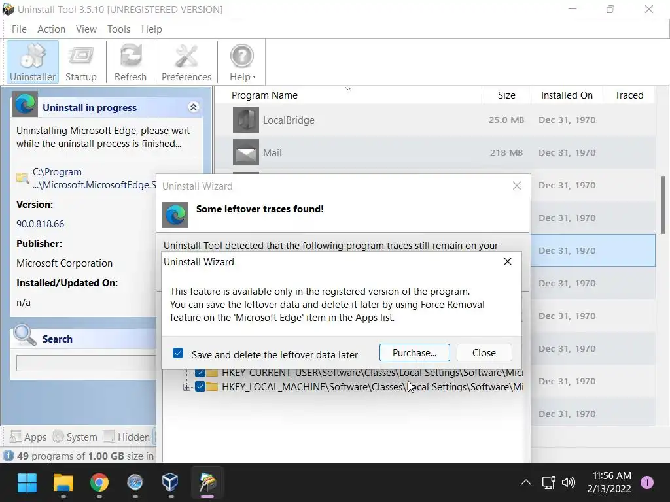Image resolution: width=670 pixels, height=502 pixels.
Task: Uncheck the HKEY_LOCAL_MACHINE registry entry
Action: (x=200, y=387)
